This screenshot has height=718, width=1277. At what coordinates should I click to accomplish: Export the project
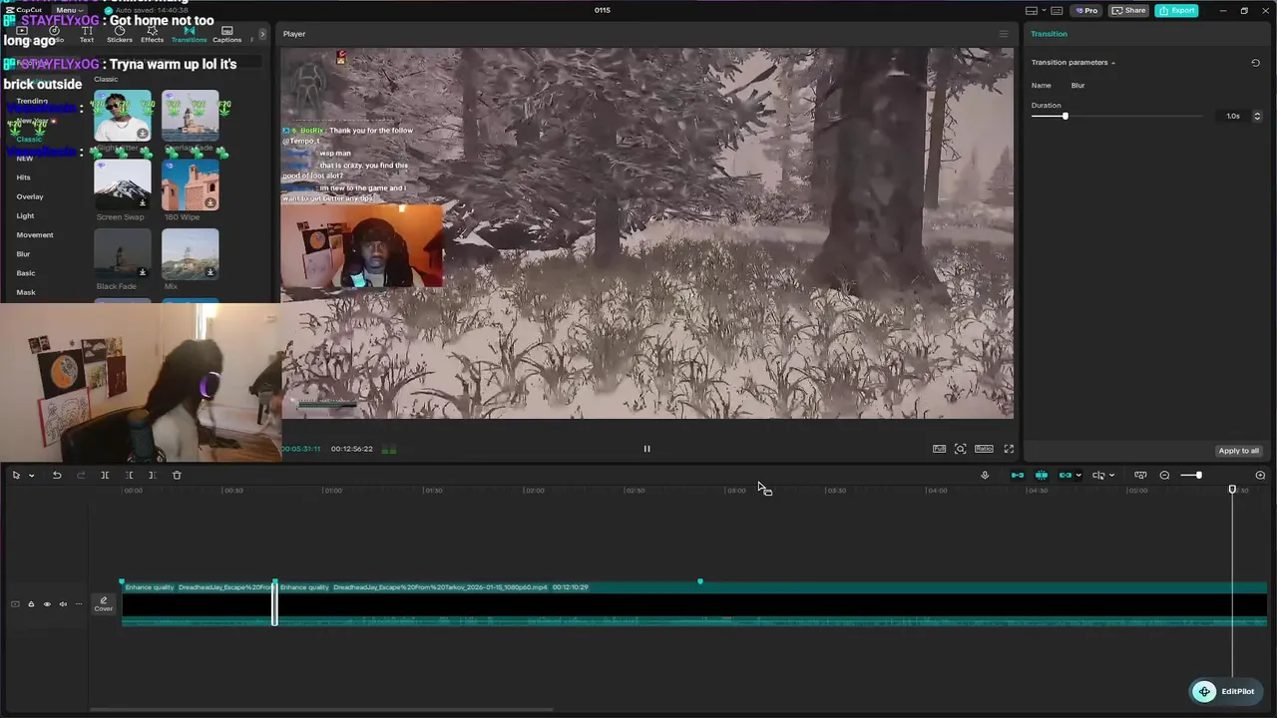click(x=1177, y=10)
